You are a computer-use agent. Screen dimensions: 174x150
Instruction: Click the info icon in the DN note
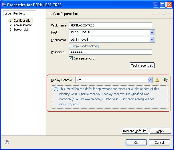coord(56,89)
